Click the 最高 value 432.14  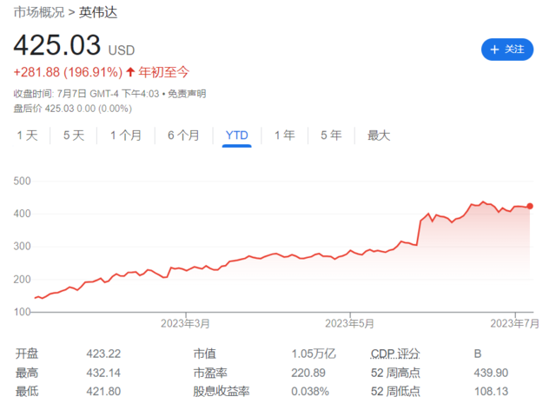(103, 373)
